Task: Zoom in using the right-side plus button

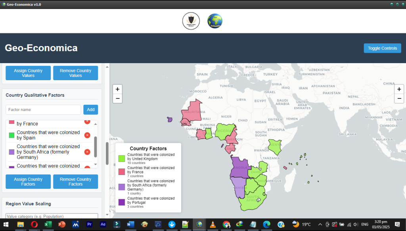Action: coord(399,89)
